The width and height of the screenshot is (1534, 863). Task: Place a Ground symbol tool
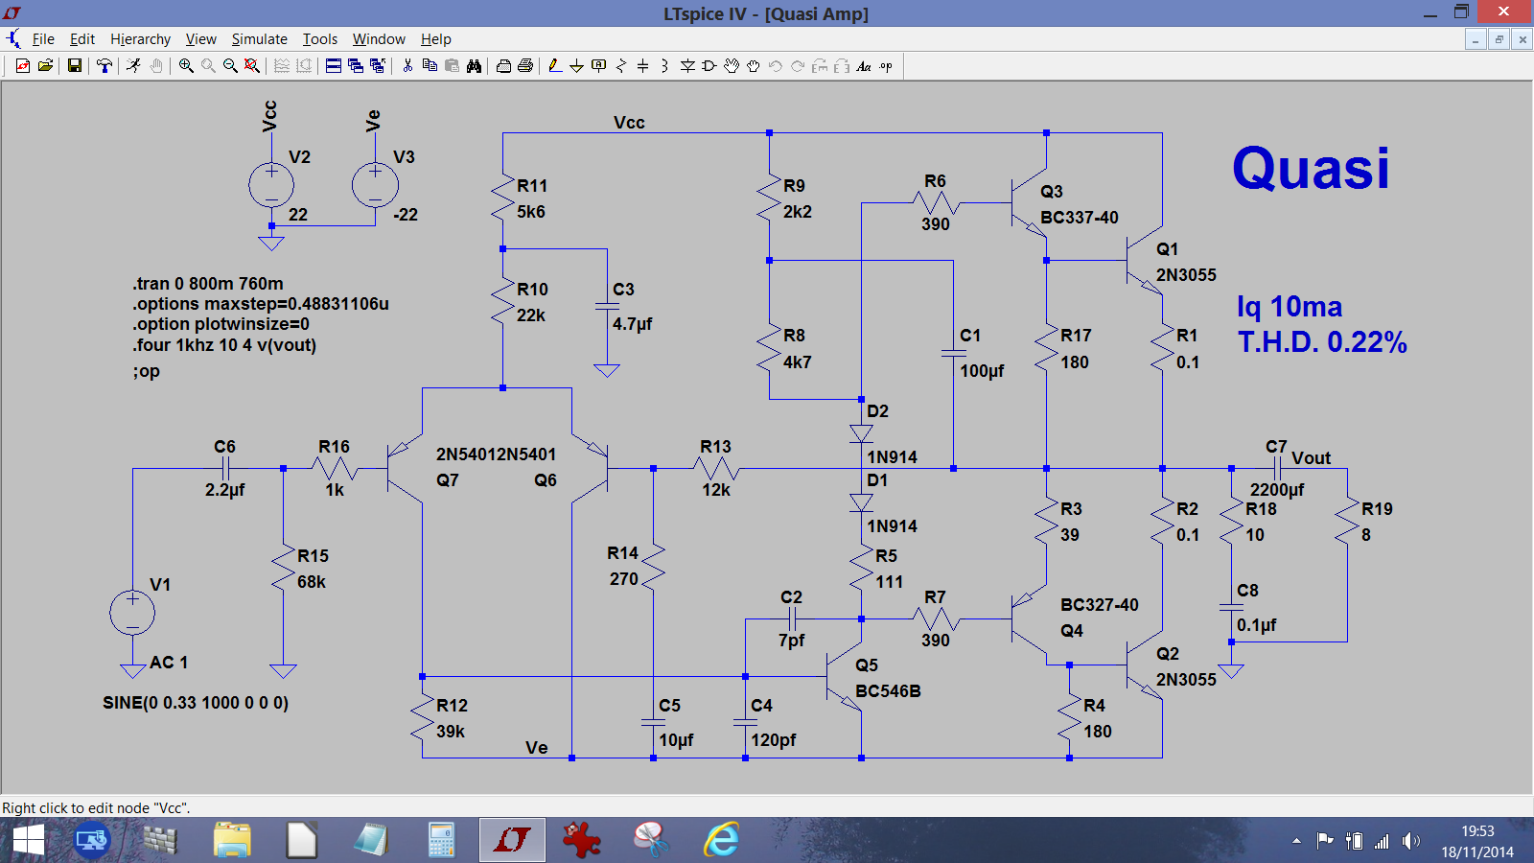[x=576, y=66]
